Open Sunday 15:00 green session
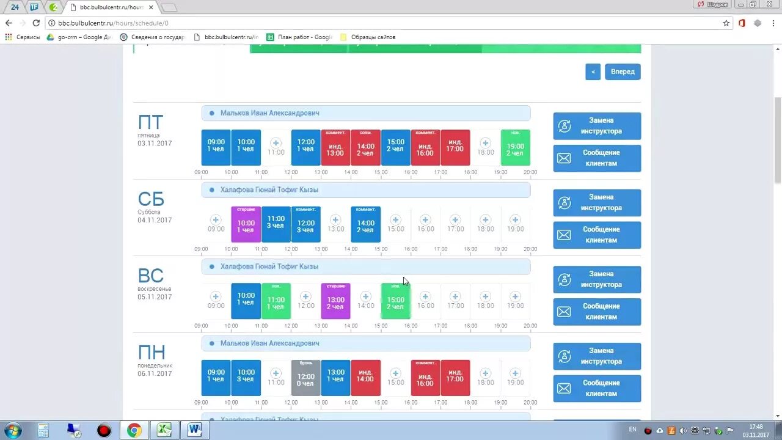This screenshot has height=440, width=782. [x=395, y=301]
